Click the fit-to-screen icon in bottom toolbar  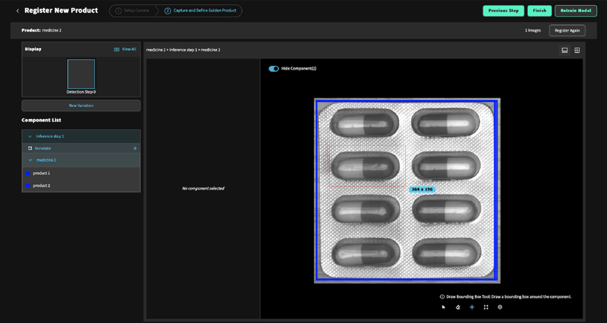[486, 307]
